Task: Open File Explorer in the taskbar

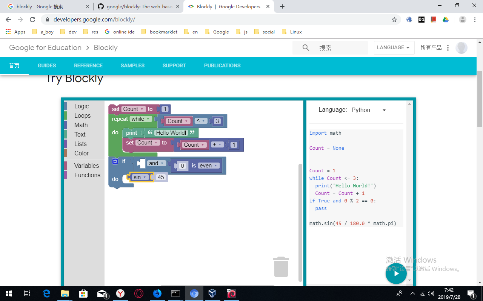Action: (65, 293)
